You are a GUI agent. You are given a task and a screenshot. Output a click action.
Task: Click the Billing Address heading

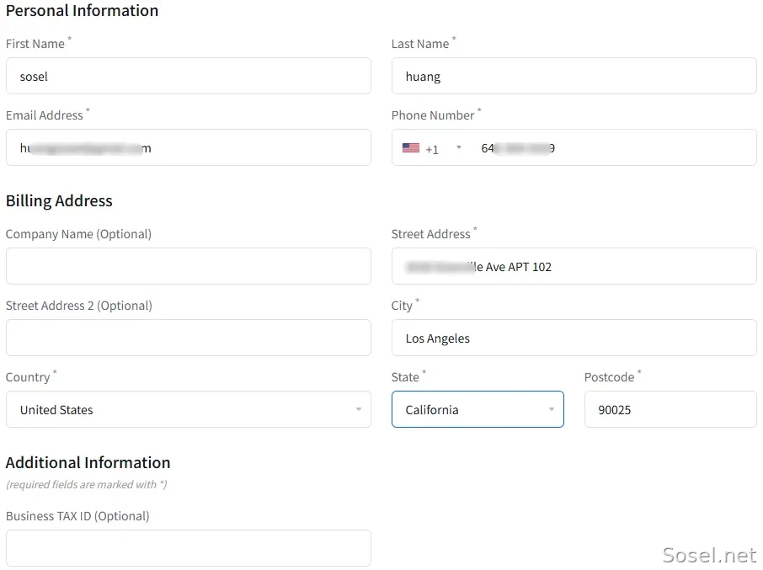tap(59, 200)
